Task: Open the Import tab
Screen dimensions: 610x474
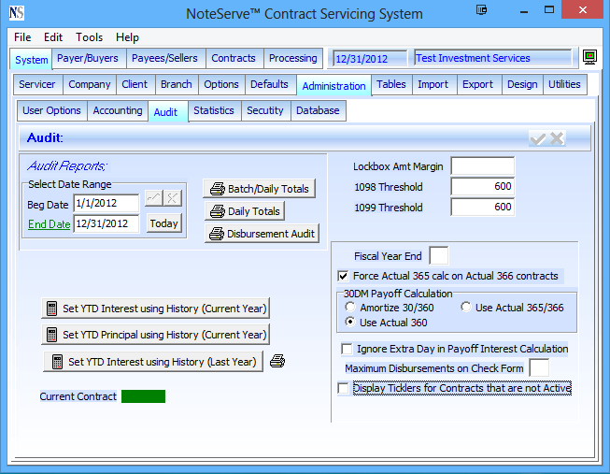Action: [x=433, y=84]
